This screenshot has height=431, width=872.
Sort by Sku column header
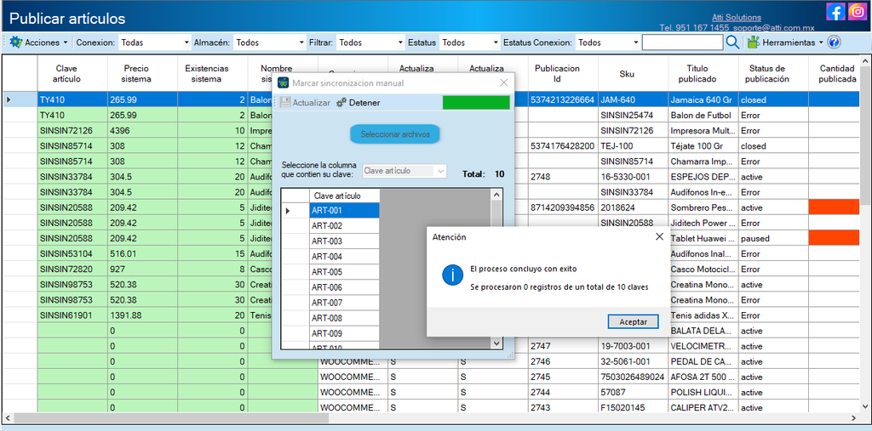pyautogui.click(x=634, y=73)
